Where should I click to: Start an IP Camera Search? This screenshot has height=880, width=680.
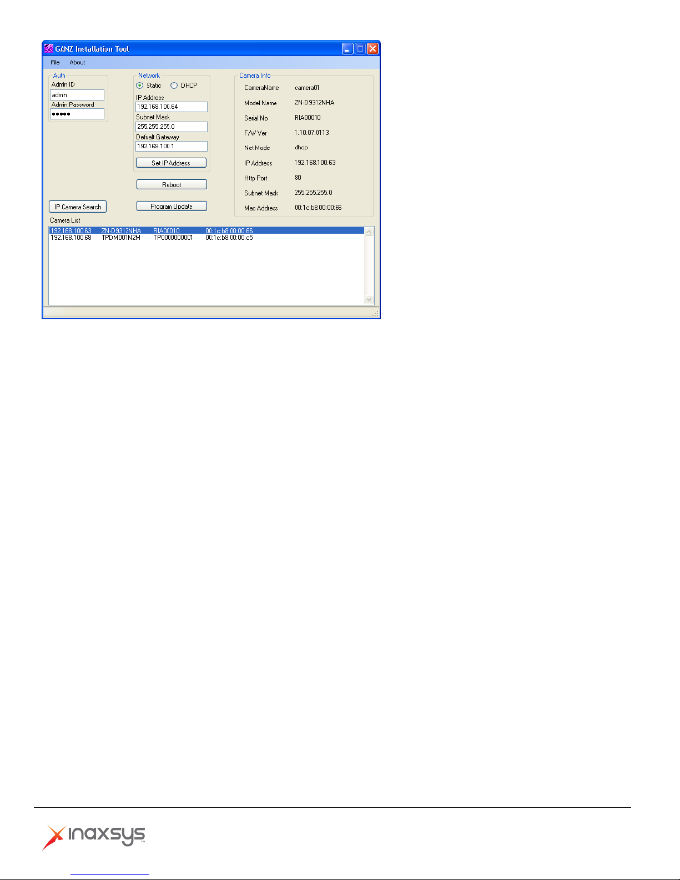point(78,207)
